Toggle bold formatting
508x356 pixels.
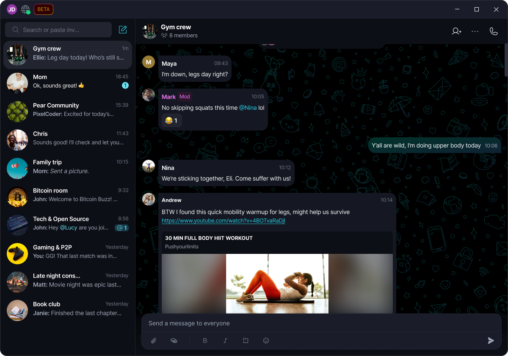(205, 340)
